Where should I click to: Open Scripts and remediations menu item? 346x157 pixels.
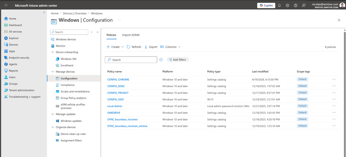coord(73,92)
